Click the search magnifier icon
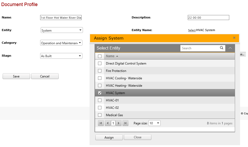 click(x=221, y=48)
